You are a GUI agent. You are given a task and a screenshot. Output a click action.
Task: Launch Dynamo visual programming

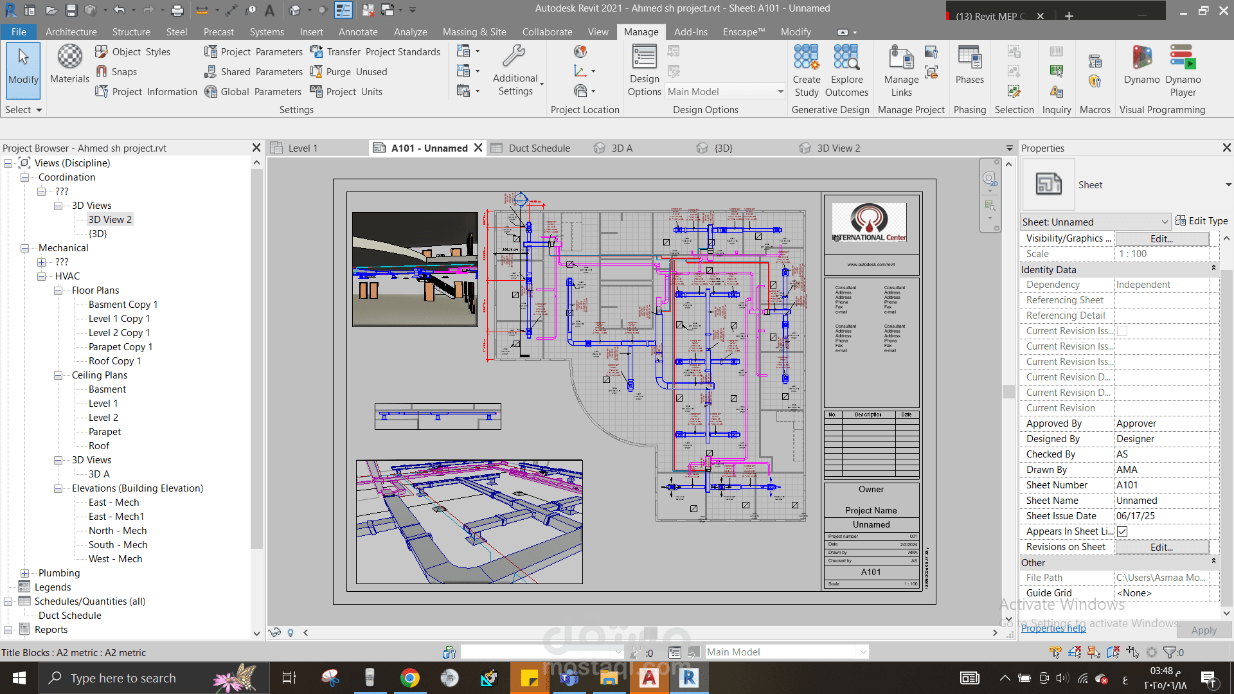[1141, 64]
